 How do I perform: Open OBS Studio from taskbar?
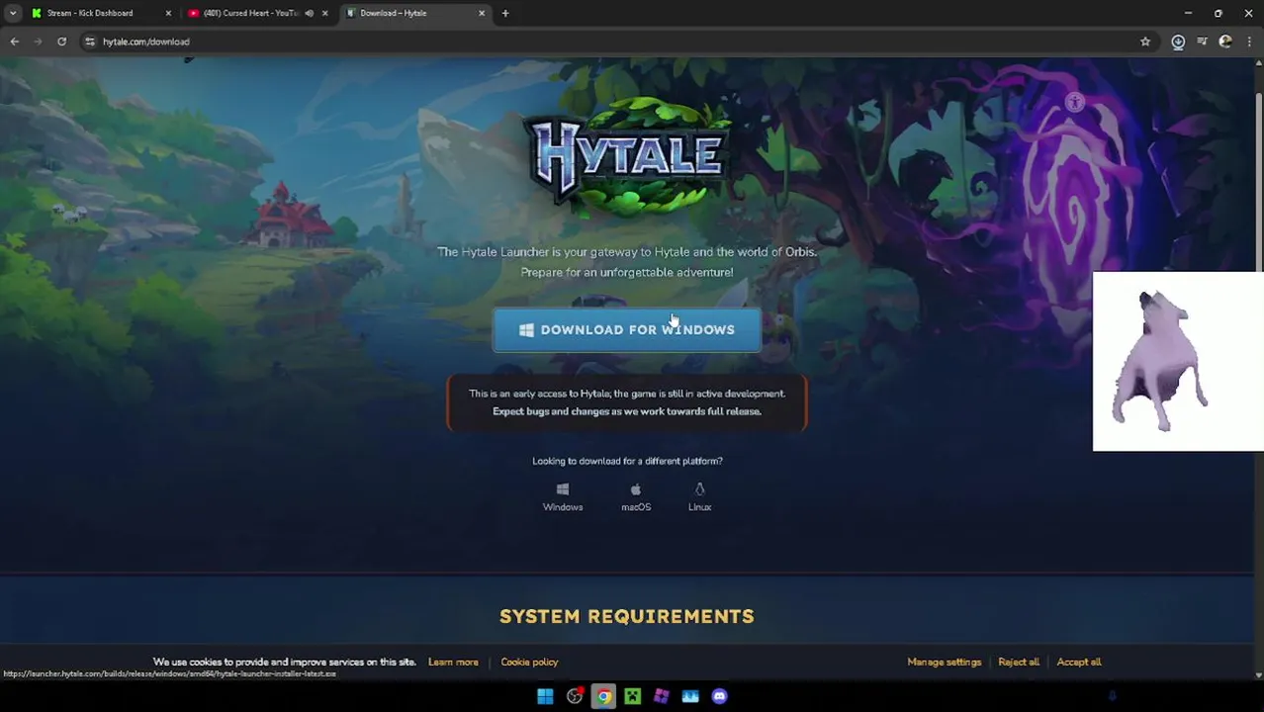click(x=575, y=696)
